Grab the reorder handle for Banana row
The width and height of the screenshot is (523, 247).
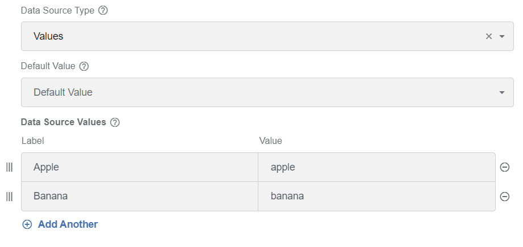[x=9, y=197]
